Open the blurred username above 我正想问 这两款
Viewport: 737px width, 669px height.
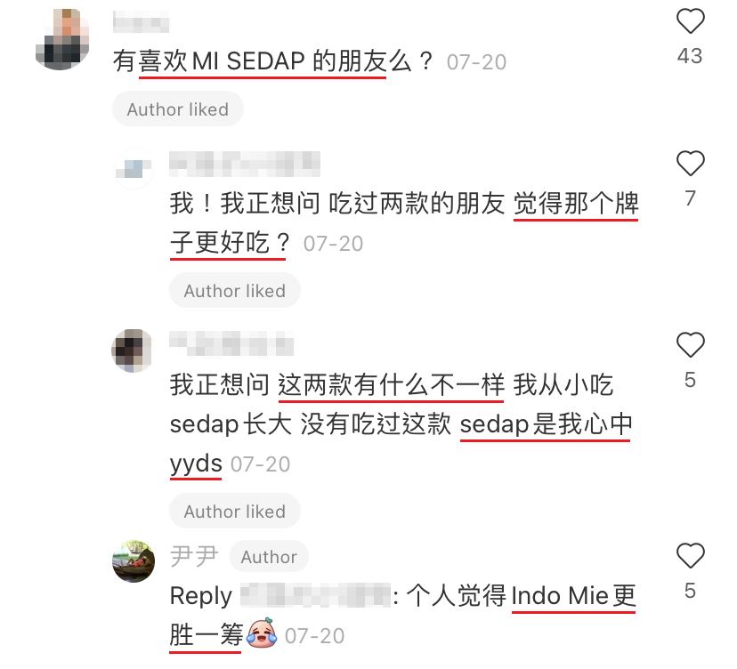click(x=231, y=343)
